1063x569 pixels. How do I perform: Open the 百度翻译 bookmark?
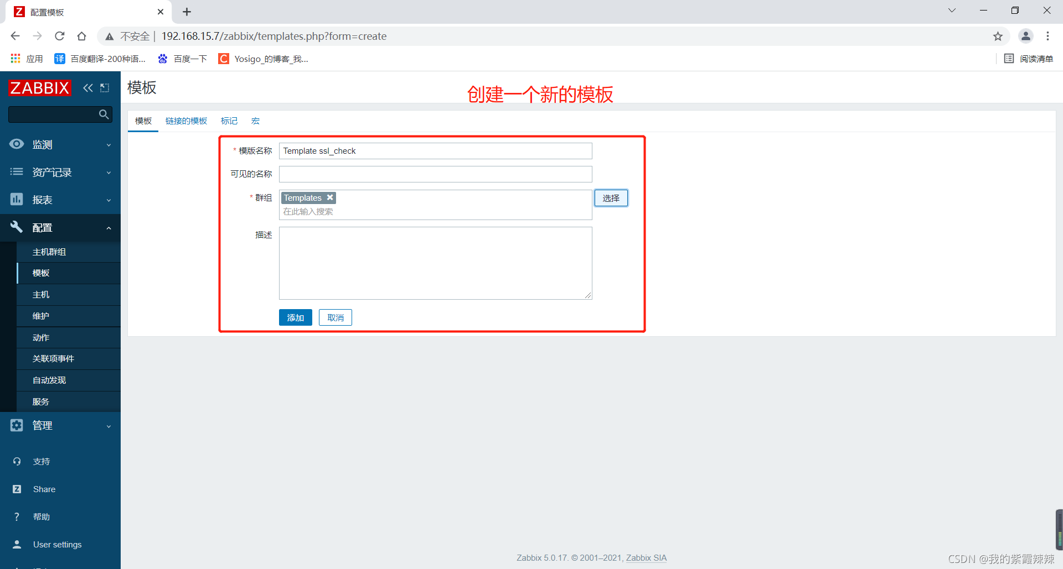click(x=100, y=59)
